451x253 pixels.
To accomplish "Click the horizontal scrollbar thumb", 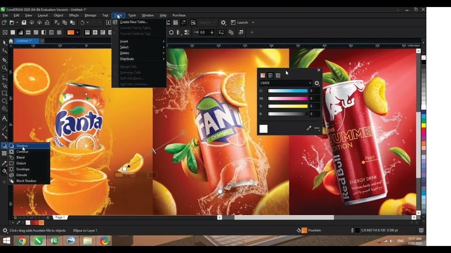I will coord(284,218).
